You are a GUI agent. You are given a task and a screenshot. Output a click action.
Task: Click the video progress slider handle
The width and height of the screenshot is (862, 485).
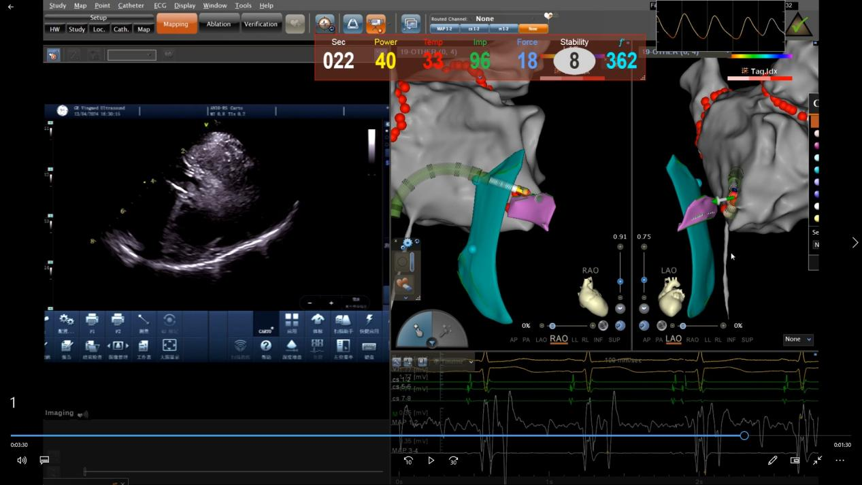tap(744, 435)
